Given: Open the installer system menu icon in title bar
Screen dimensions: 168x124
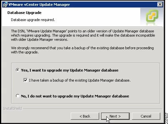Looking at the screenshot, I should (x=5, y=5).
